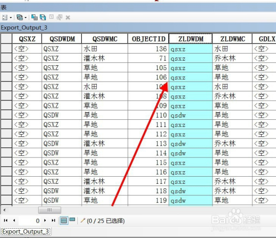This screenshot has width=276, height=238.
Task: Click the ZLDWDM column header
Action: (190, 39)
